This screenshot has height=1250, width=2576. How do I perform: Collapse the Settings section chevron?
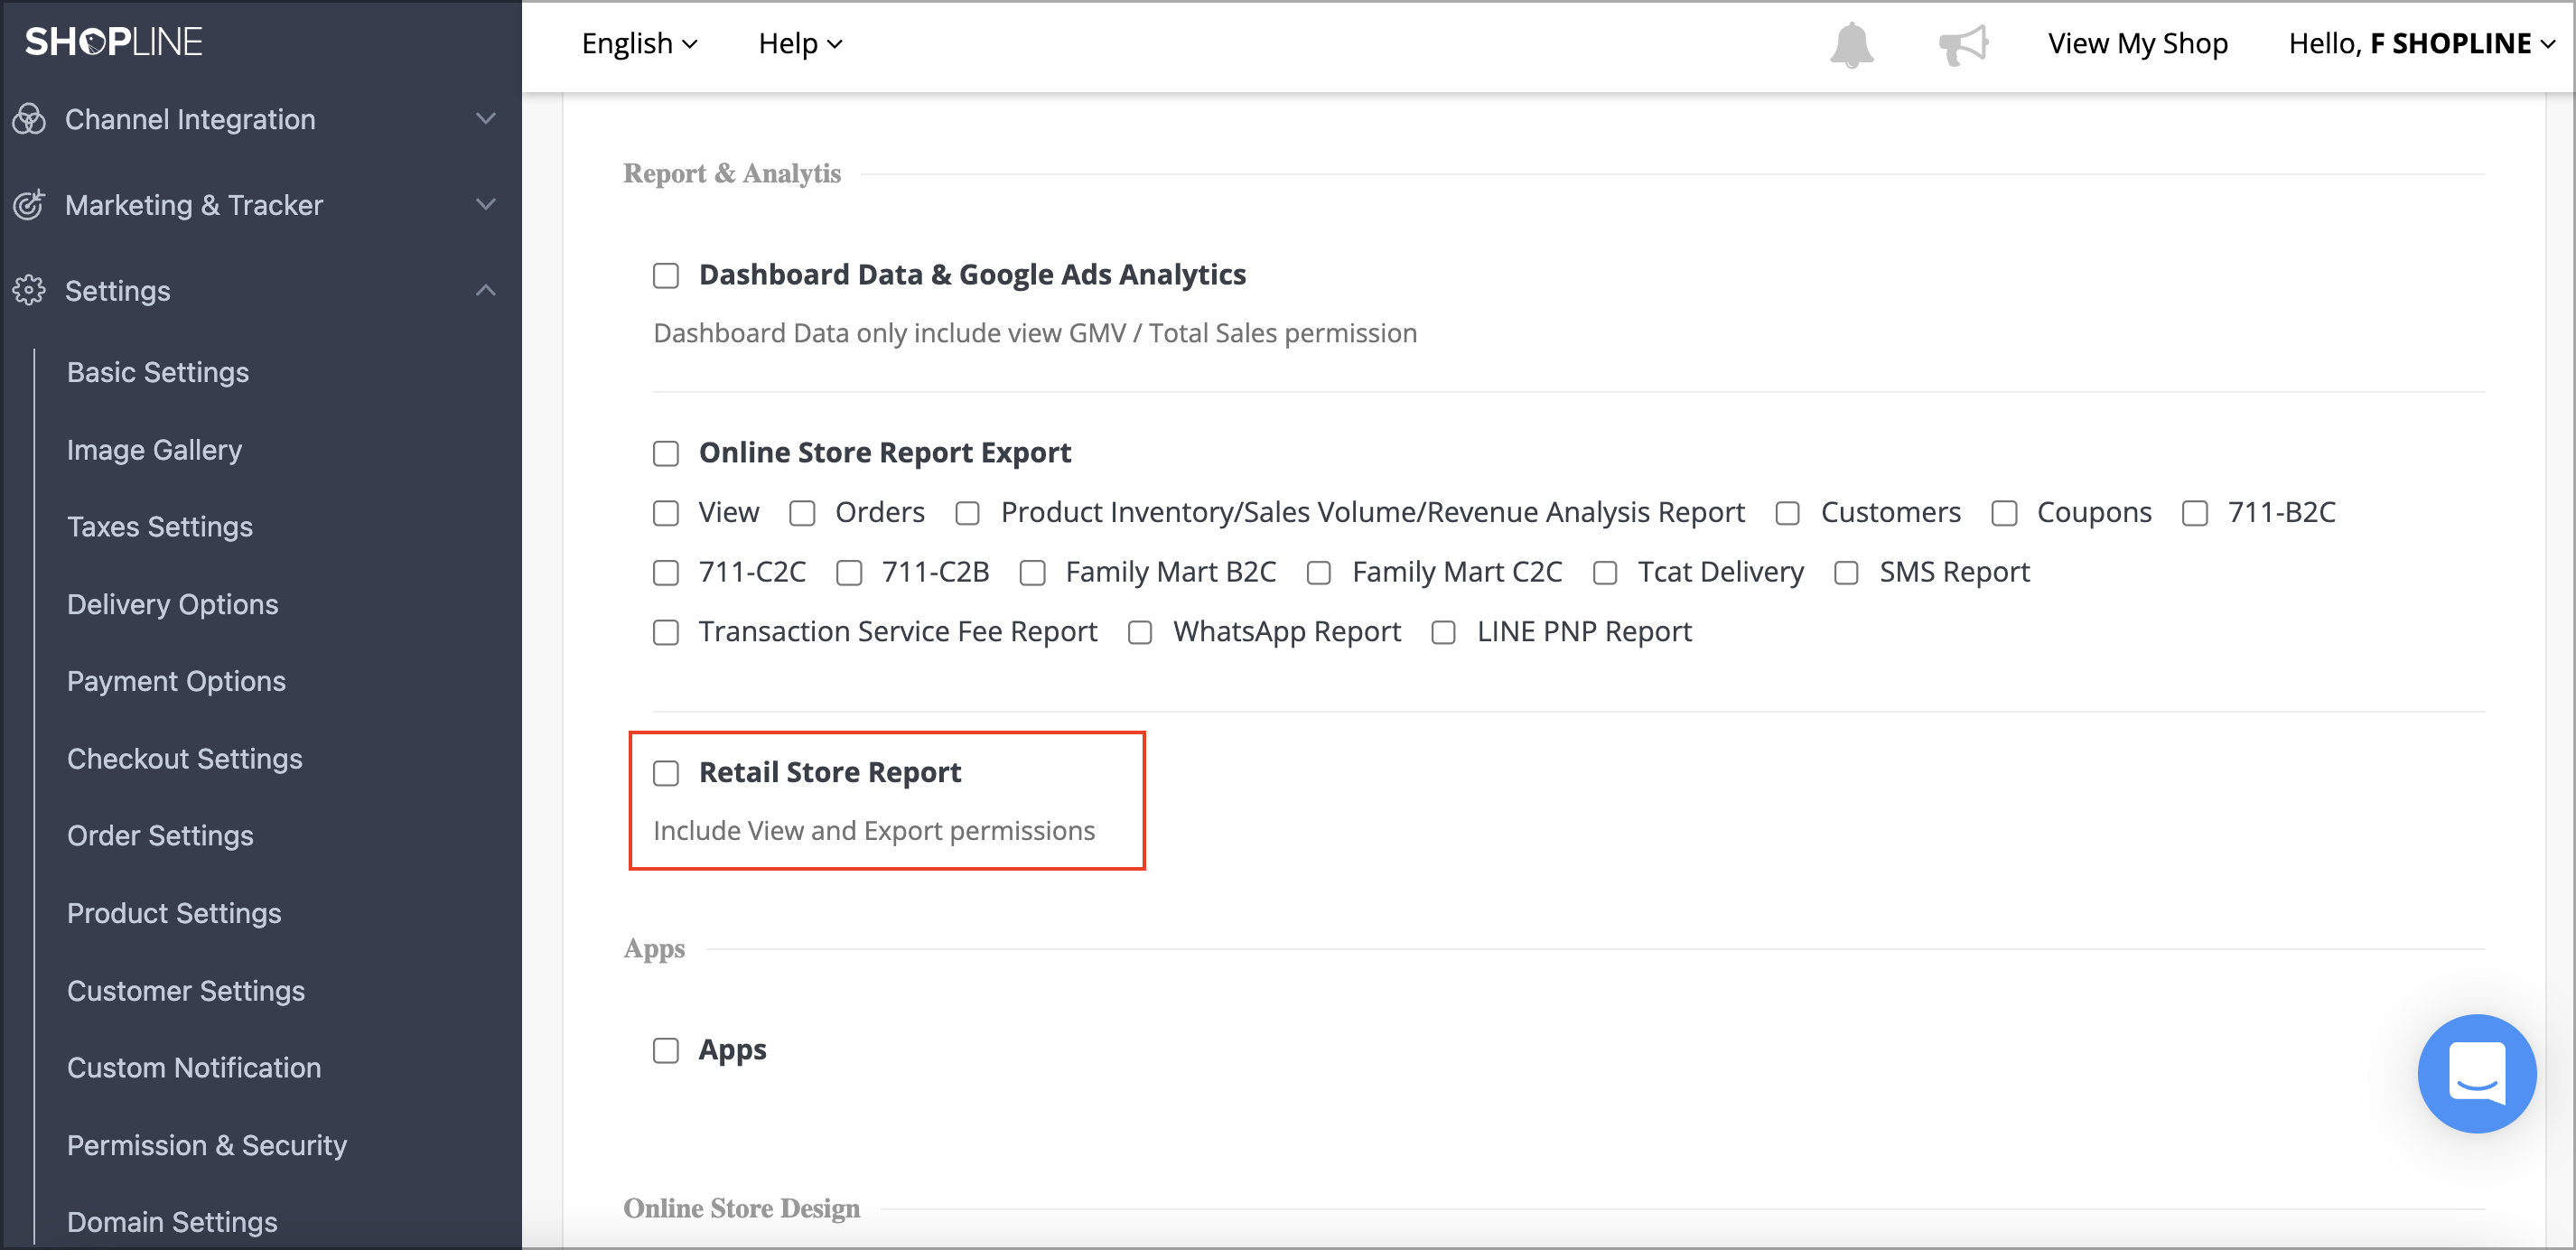(x=486, y=290)
